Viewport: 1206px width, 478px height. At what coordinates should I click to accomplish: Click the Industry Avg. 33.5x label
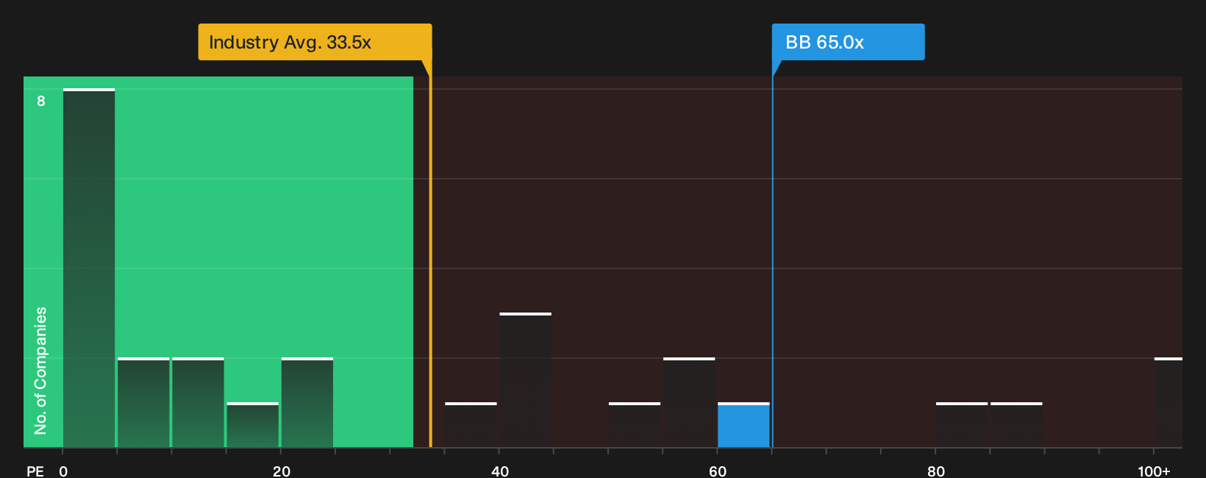pyautogui.click(x=315, y=42)
